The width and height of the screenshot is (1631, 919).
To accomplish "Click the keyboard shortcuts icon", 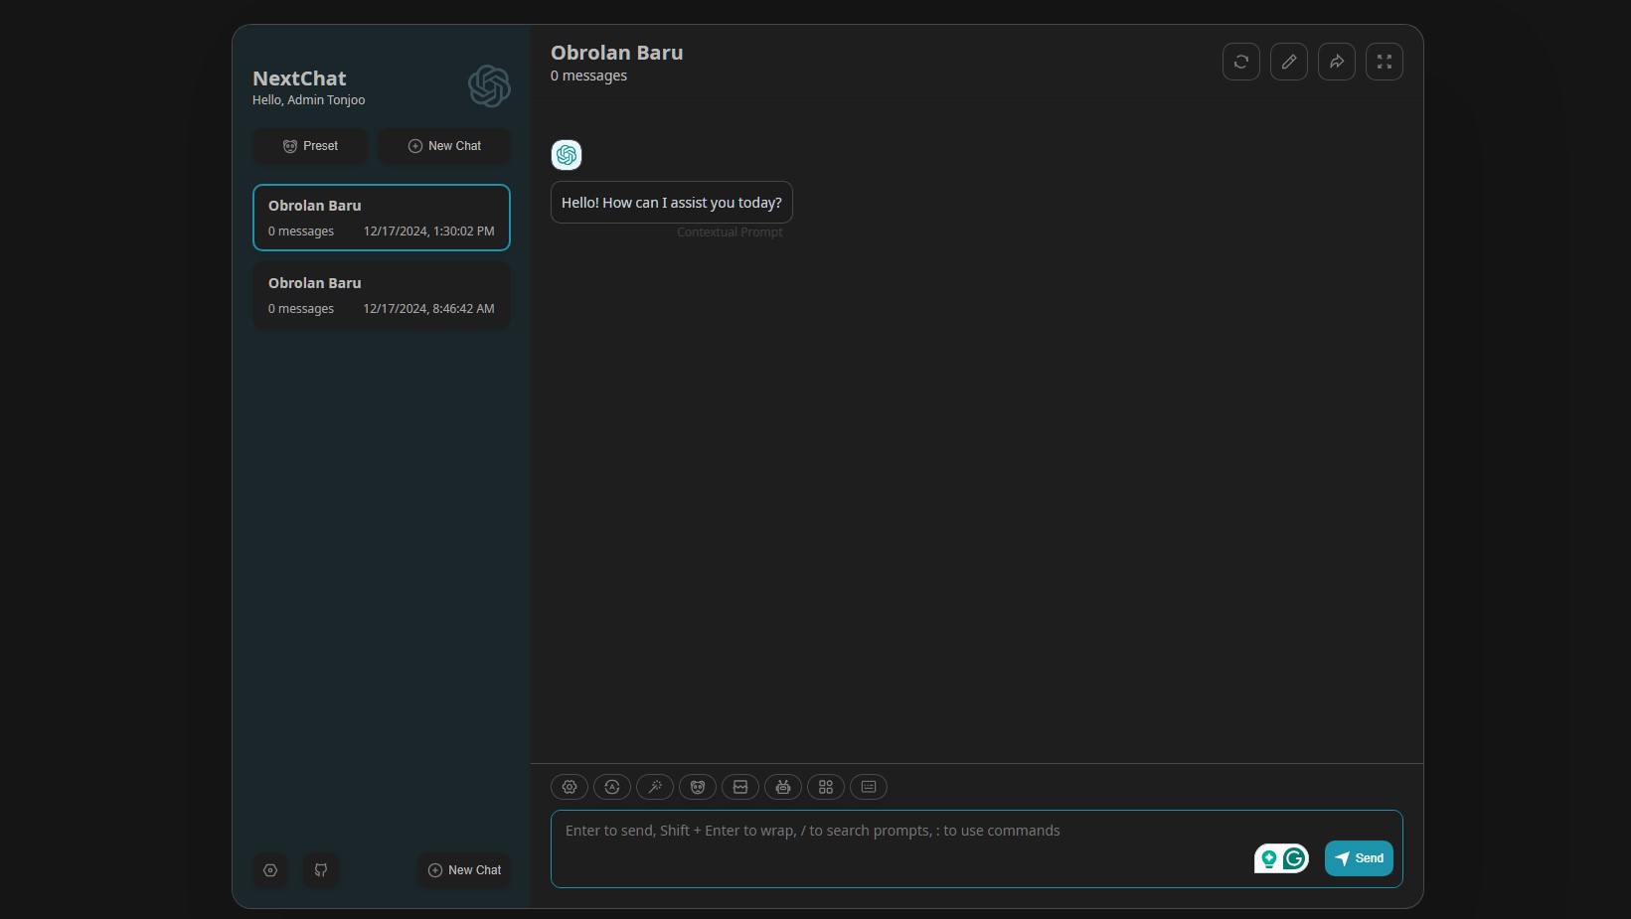I will pos(869,787).
